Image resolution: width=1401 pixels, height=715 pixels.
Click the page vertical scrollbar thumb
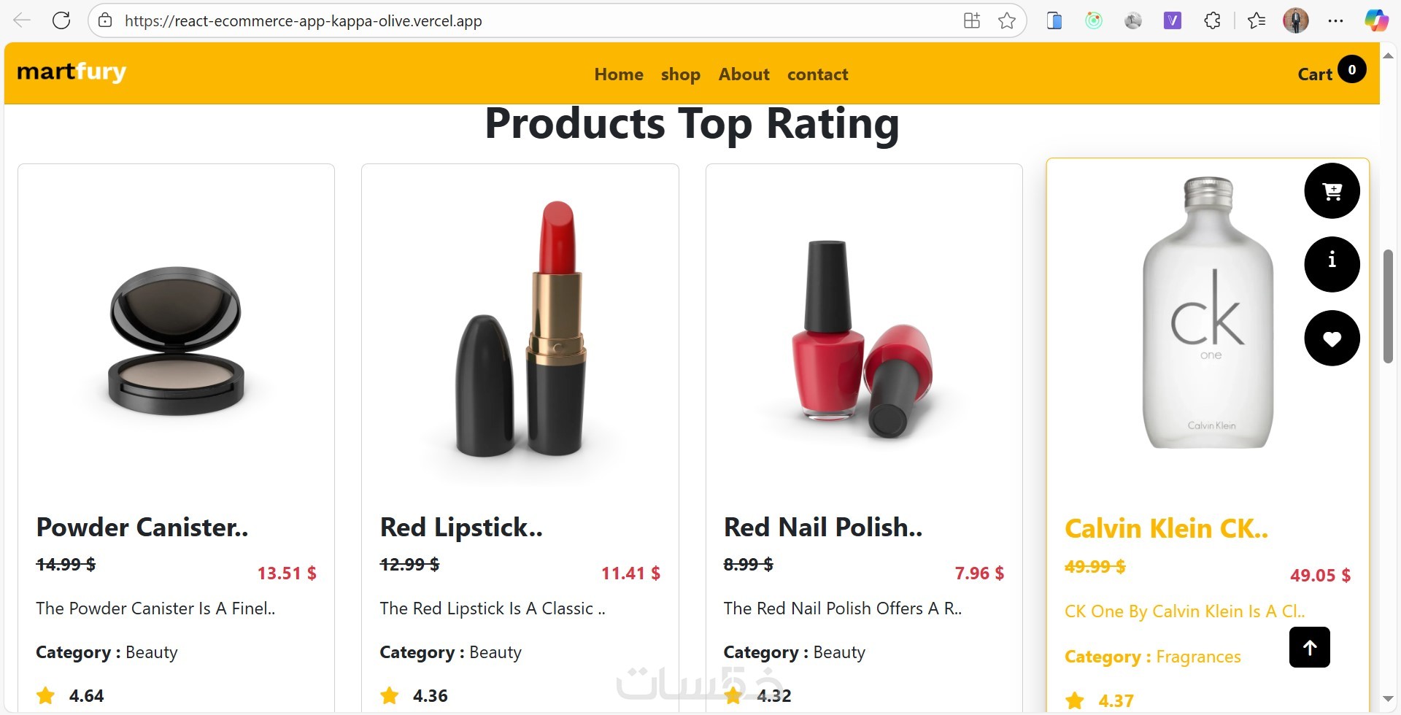pyautogui.click(x=1388, y=306)
